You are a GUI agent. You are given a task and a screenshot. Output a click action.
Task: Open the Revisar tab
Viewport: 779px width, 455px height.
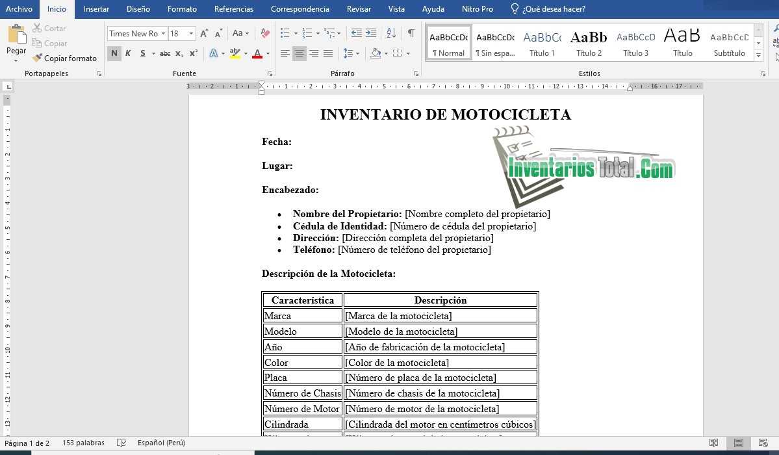[x=359, y=9]
